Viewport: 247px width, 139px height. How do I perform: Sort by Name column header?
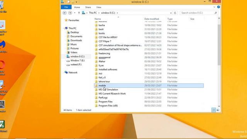click(x=98, y=19)
